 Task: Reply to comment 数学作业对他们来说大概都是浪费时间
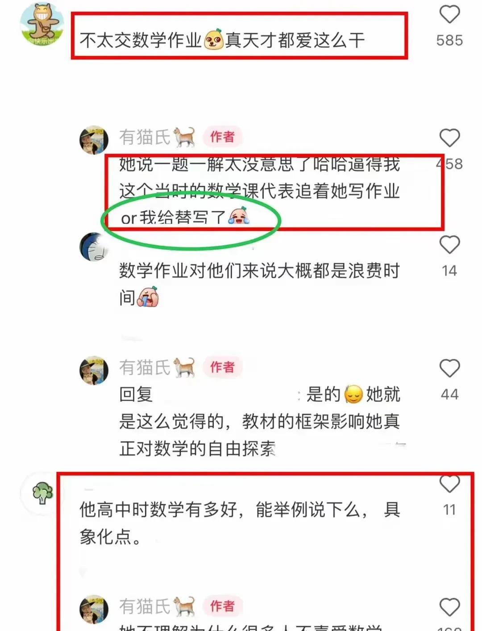(259, 284)
